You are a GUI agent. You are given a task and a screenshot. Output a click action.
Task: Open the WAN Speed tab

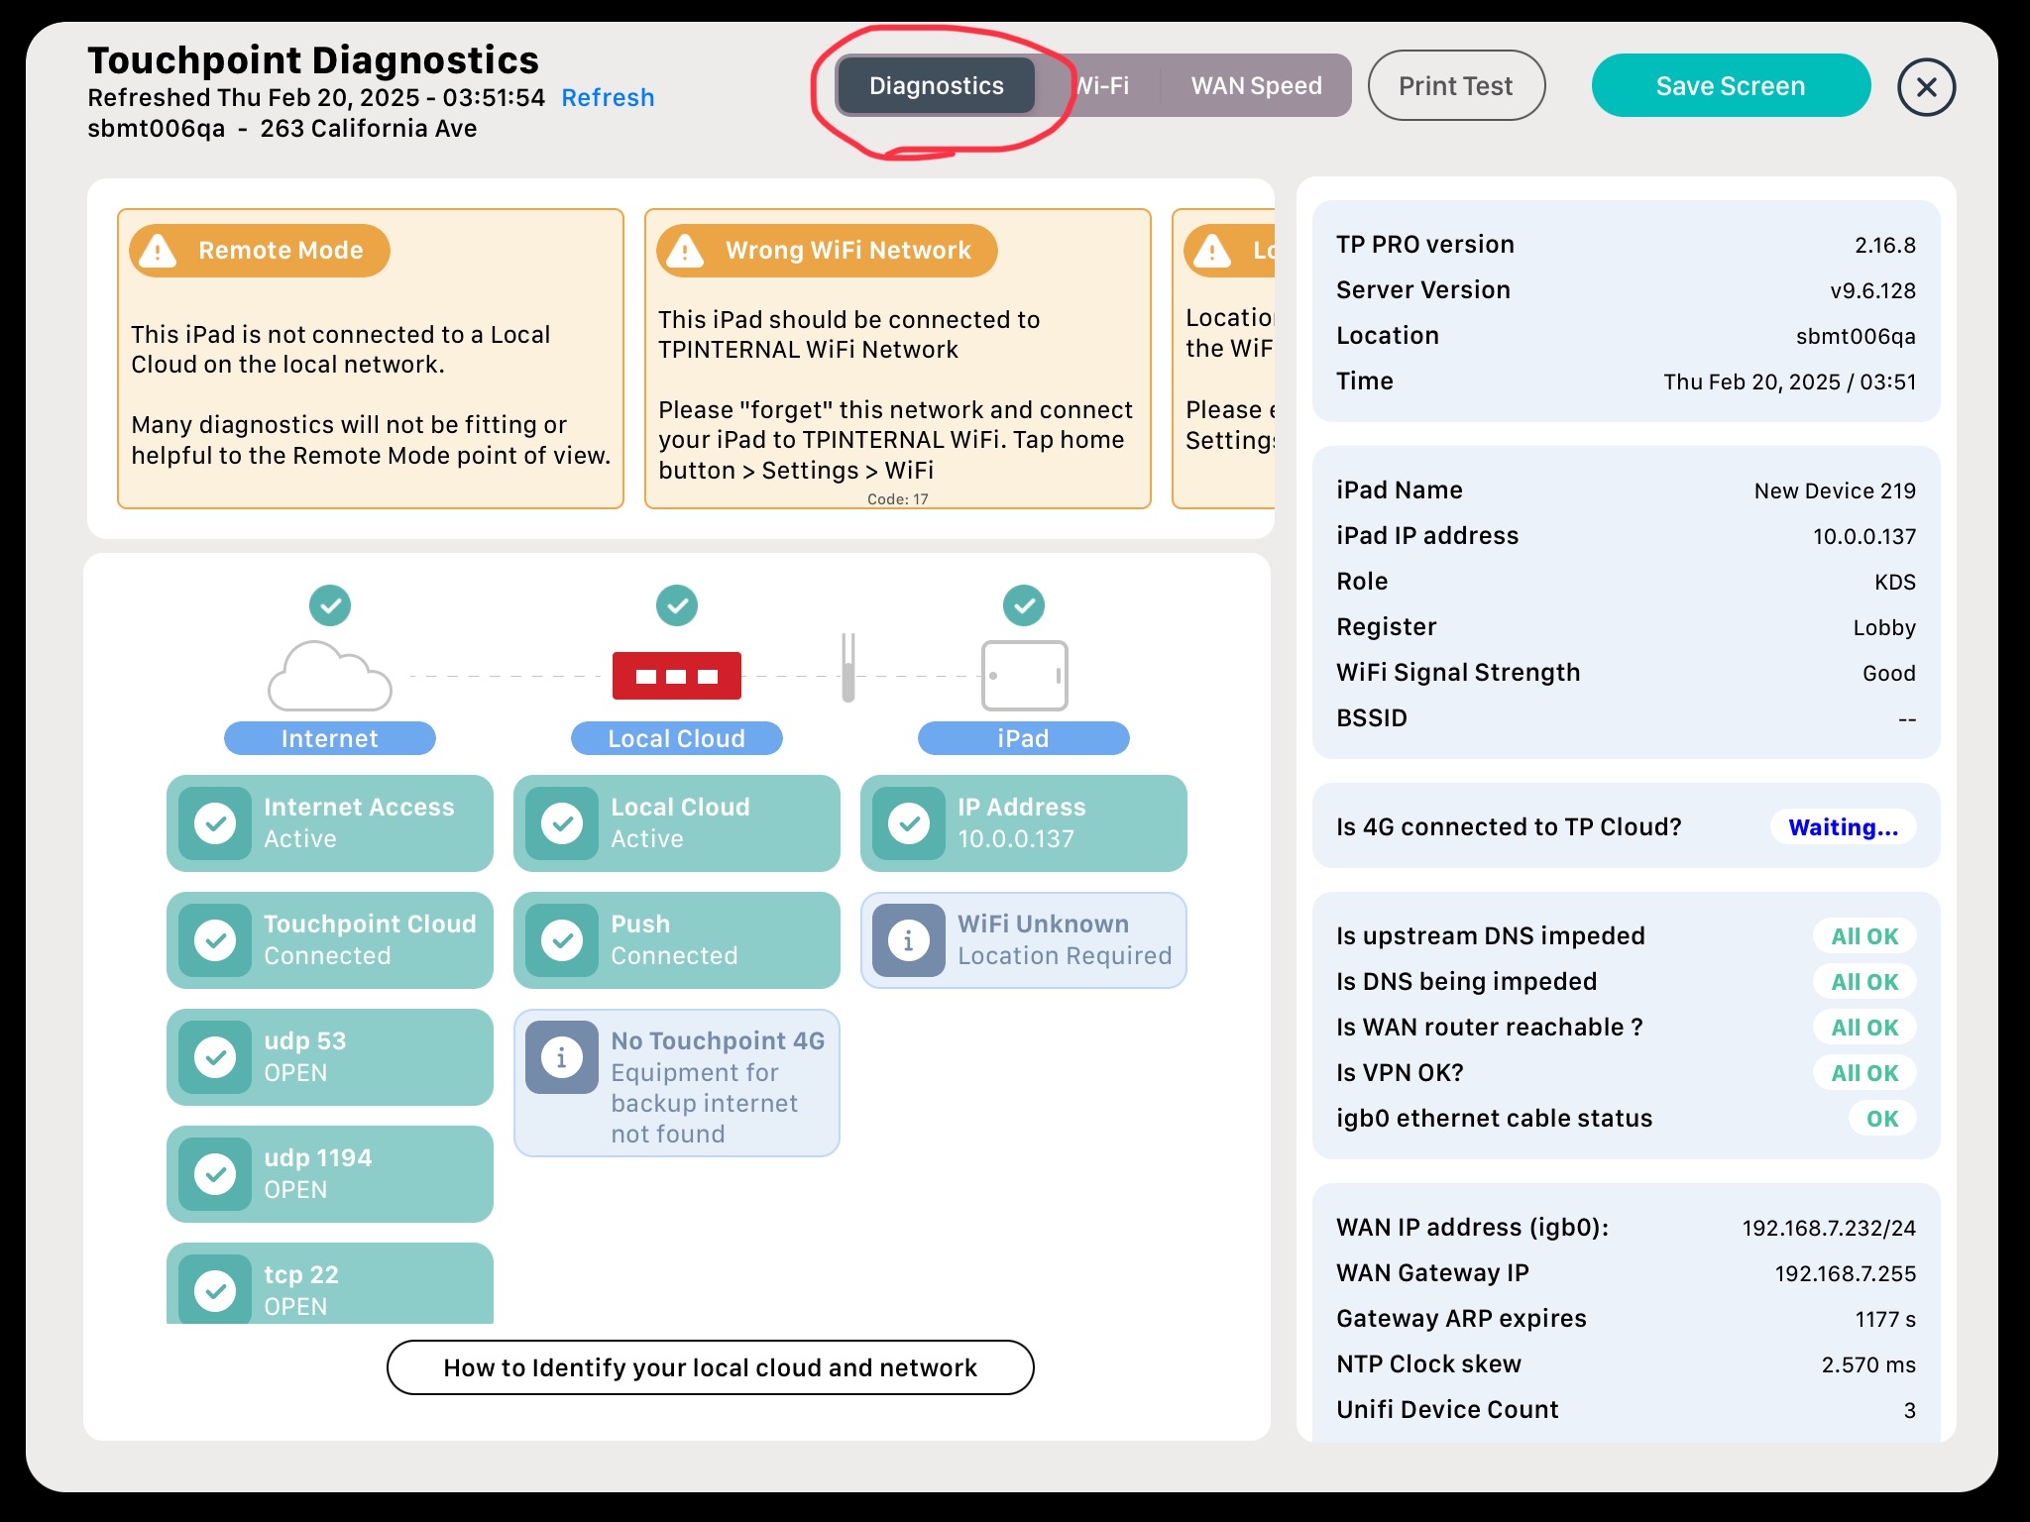tap(1256, 86)
